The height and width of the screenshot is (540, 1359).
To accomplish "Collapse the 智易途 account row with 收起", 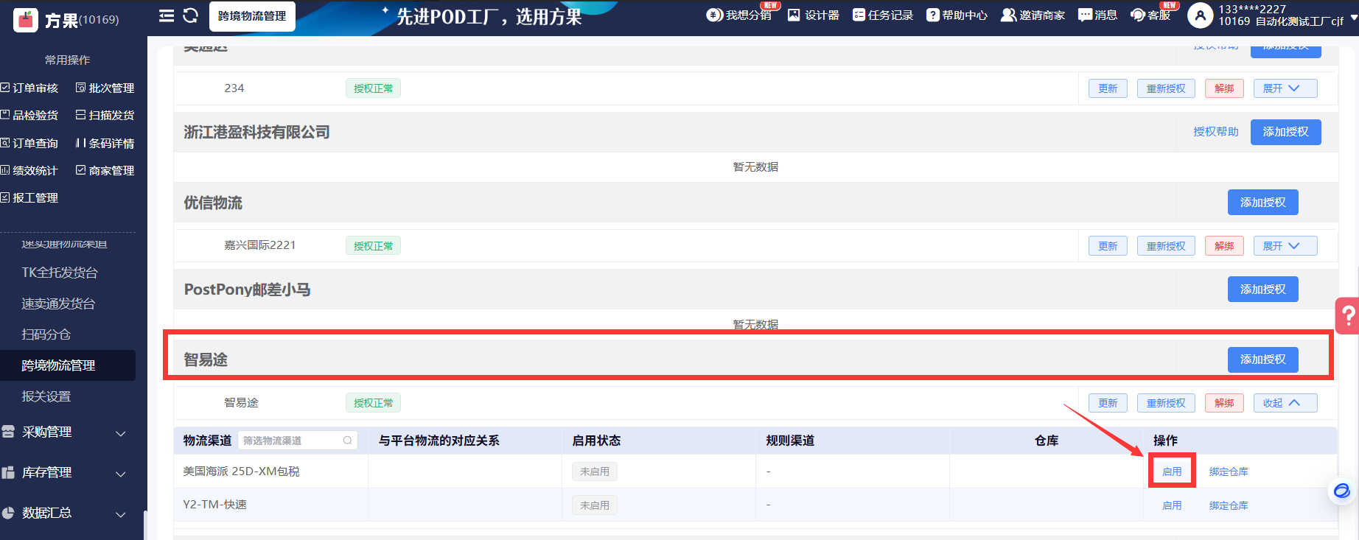I will coord(1285,403).
